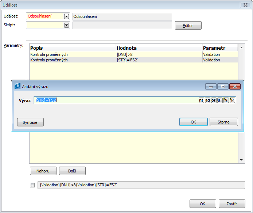This screenshot has height=213, width=253.
Task: Insert the 'or' operator into the expression
Action: click(214, 100)
